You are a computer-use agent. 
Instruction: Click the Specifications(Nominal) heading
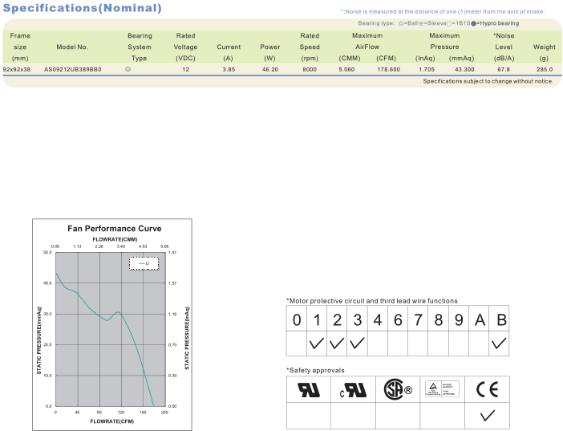tap(83, 8)
